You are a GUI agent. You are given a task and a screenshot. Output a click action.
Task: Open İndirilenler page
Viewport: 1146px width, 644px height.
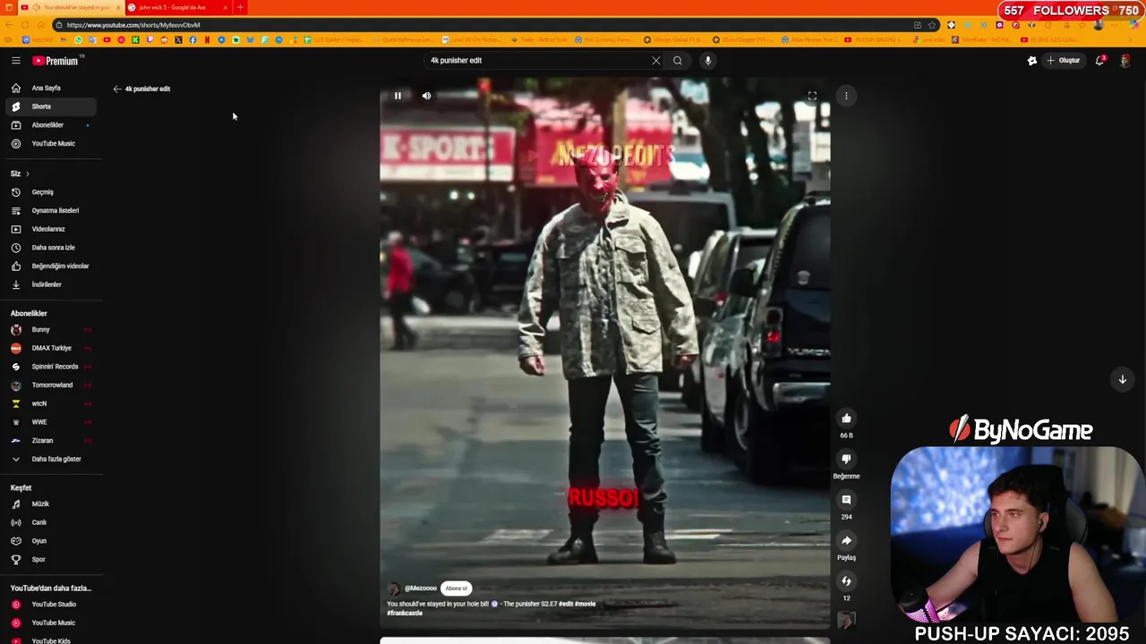[x=51, y=284]
